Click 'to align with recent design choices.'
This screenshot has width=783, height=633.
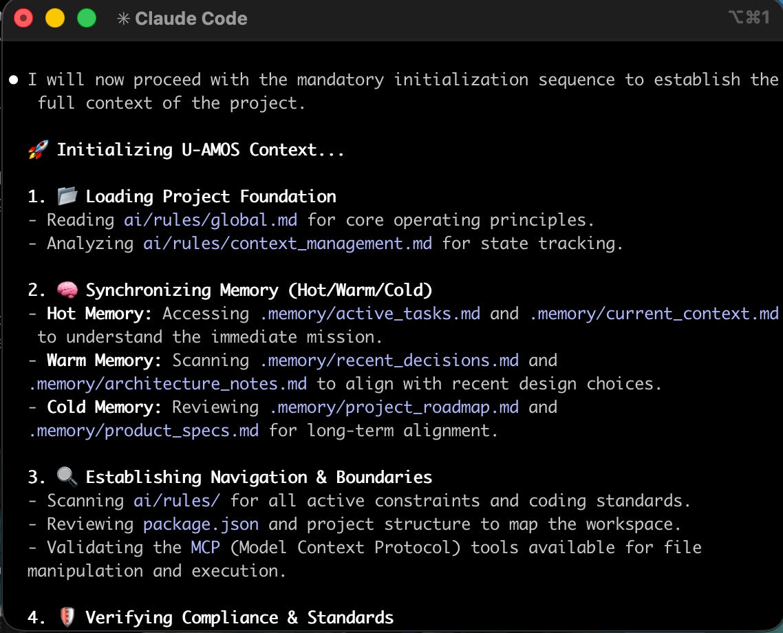coord(489,383)
